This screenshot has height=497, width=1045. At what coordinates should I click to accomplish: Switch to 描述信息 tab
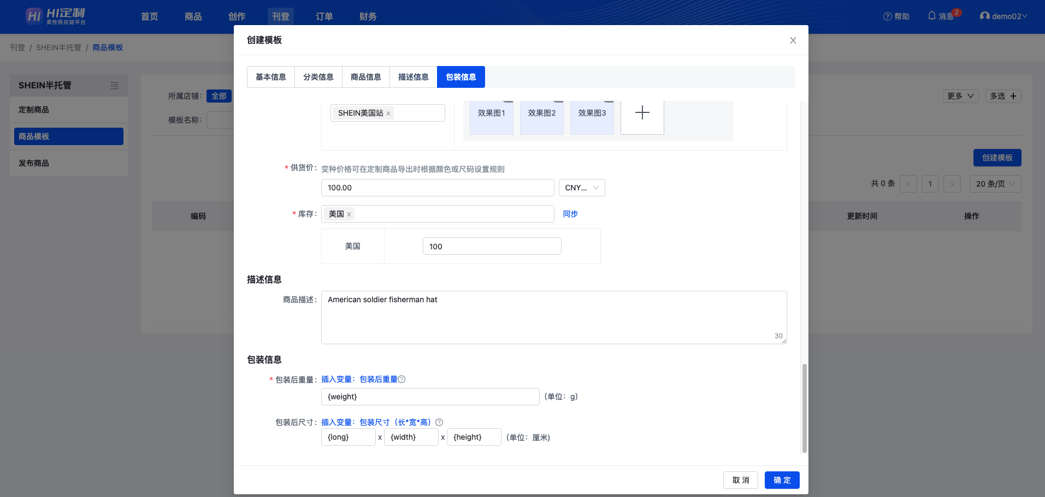(x=414, y=77)
